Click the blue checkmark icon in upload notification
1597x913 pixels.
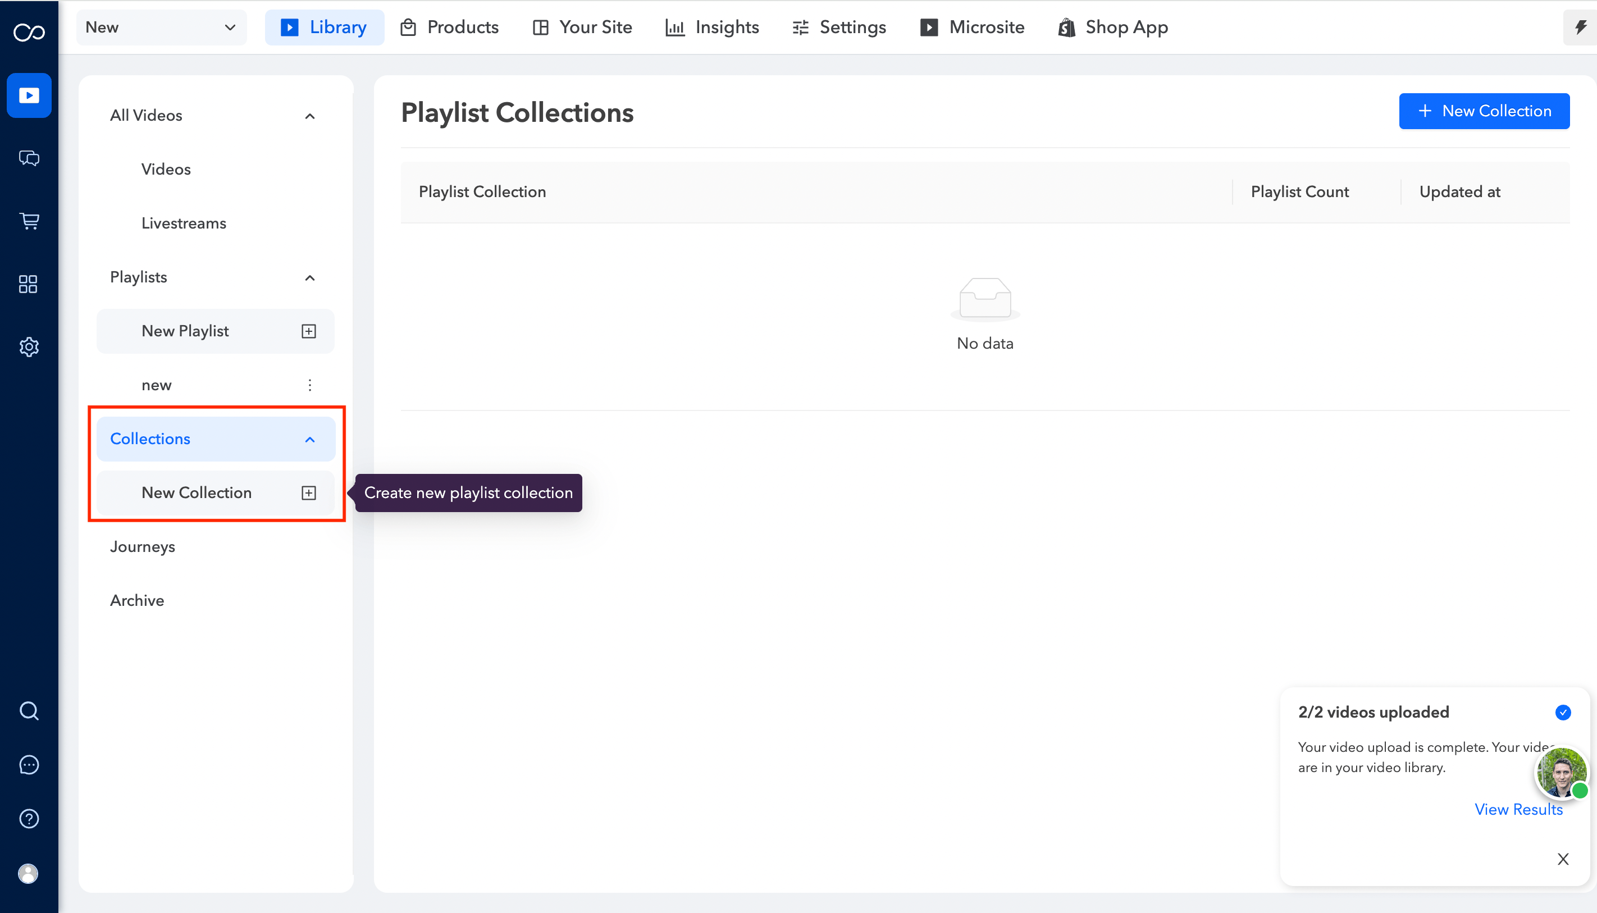tap(1563, 713)
